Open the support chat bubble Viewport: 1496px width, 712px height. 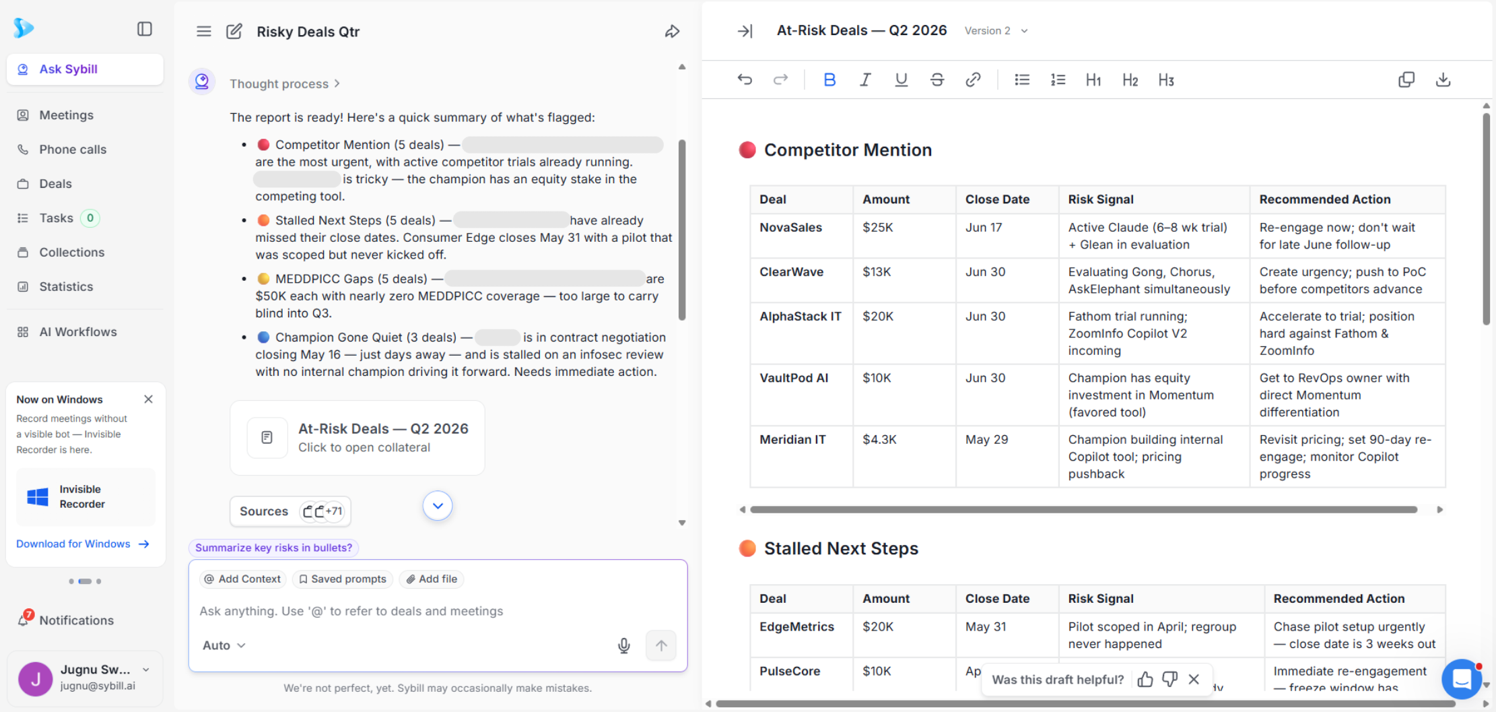point(1462,678)
